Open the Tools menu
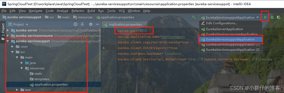Viewport: 284px width, 93px height. click(x=111, y=11)
